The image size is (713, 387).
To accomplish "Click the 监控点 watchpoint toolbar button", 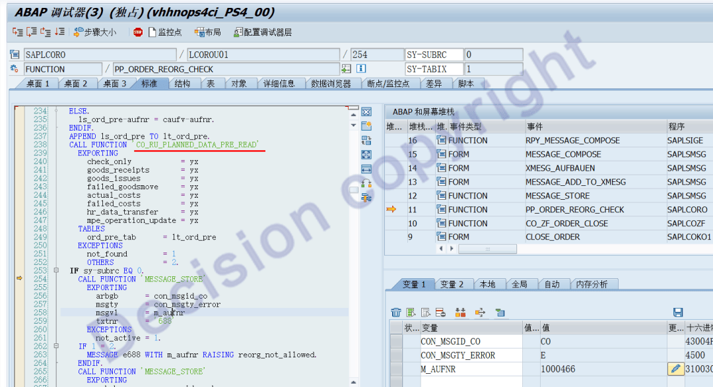I will (165, 32).
